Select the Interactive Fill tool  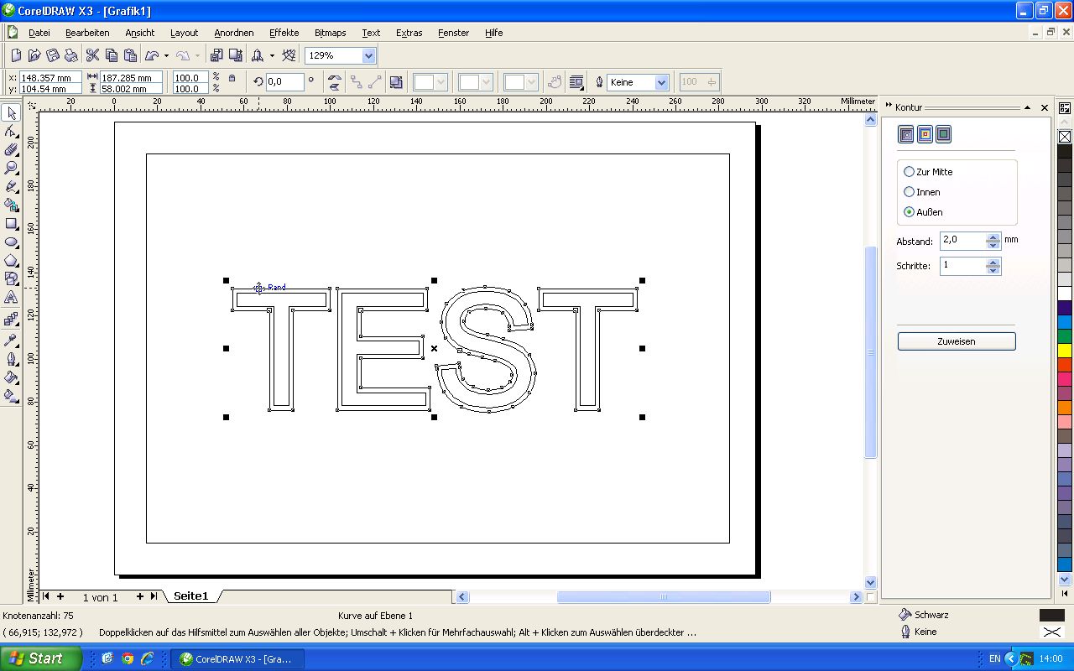pos(12,396)
